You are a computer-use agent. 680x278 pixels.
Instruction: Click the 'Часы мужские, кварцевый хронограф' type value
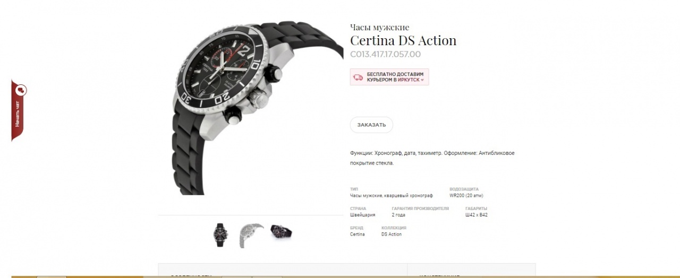tap(392, 195)
